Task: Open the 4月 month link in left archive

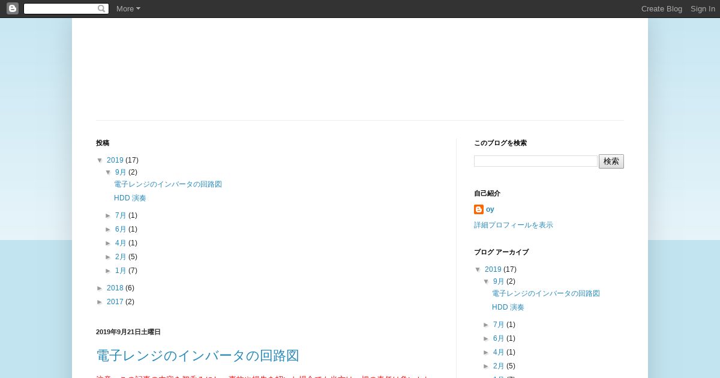Action: [x=121, y=243]
